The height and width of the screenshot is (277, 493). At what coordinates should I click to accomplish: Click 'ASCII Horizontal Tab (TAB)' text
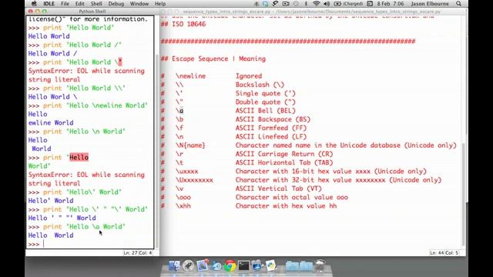click(284, 162)
